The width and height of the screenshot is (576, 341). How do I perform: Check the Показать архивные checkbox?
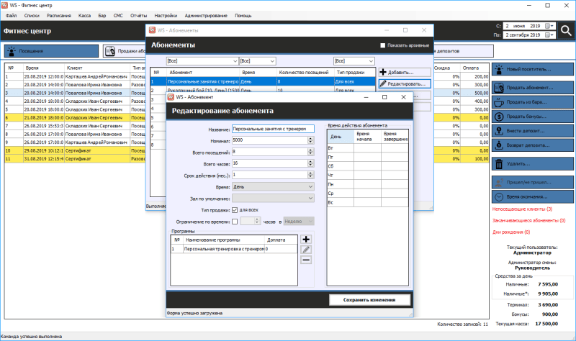[x=383, y=45]
